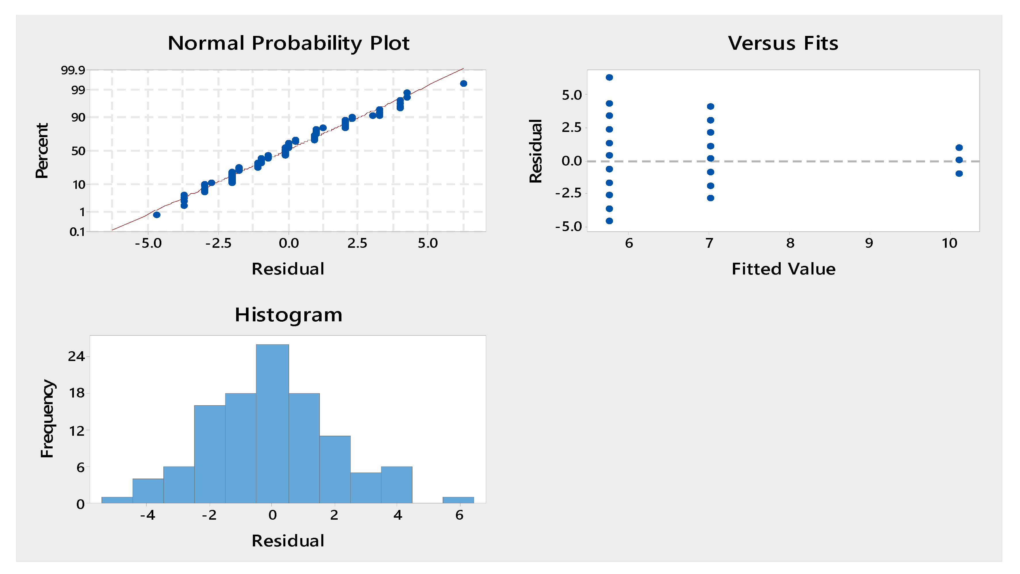Viewport: 1020px width, 574px height.
Task: Click the histogram bar centered at 4
Action: [x=396, y=485]
